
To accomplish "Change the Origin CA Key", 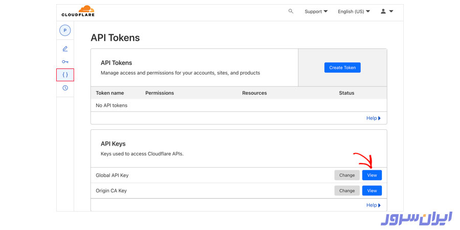I will click(x=347, y=191).
